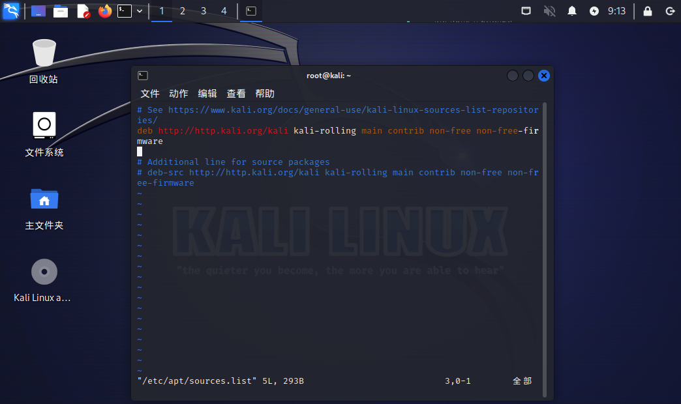This screenshot has height=404, width=681.
Task: Click the log out panel icon
Action: point(670,11)
